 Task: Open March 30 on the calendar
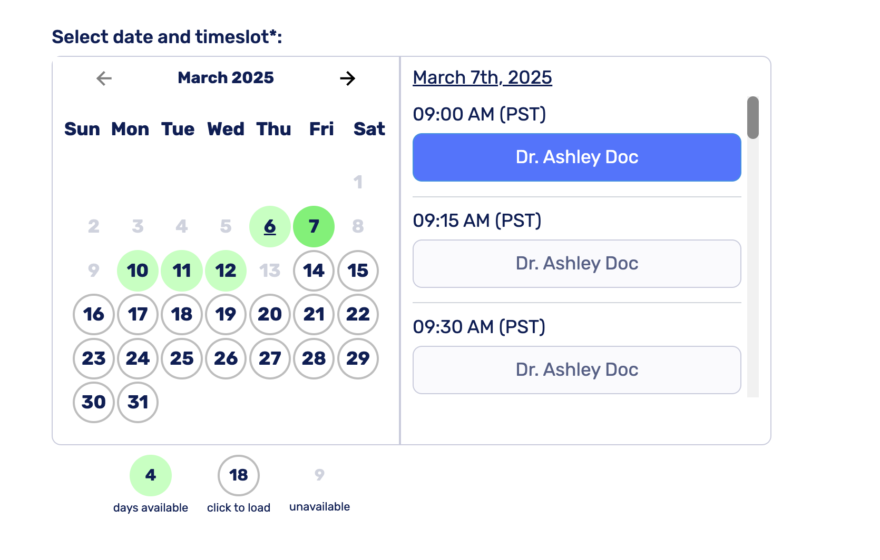[x=94, y=402]
